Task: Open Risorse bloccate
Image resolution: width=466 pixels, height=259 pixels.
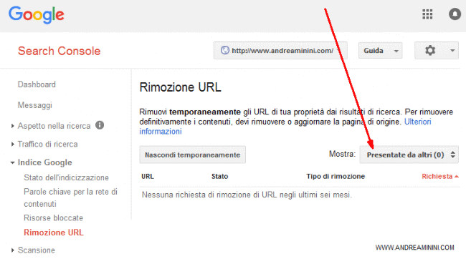Action: 54,218
